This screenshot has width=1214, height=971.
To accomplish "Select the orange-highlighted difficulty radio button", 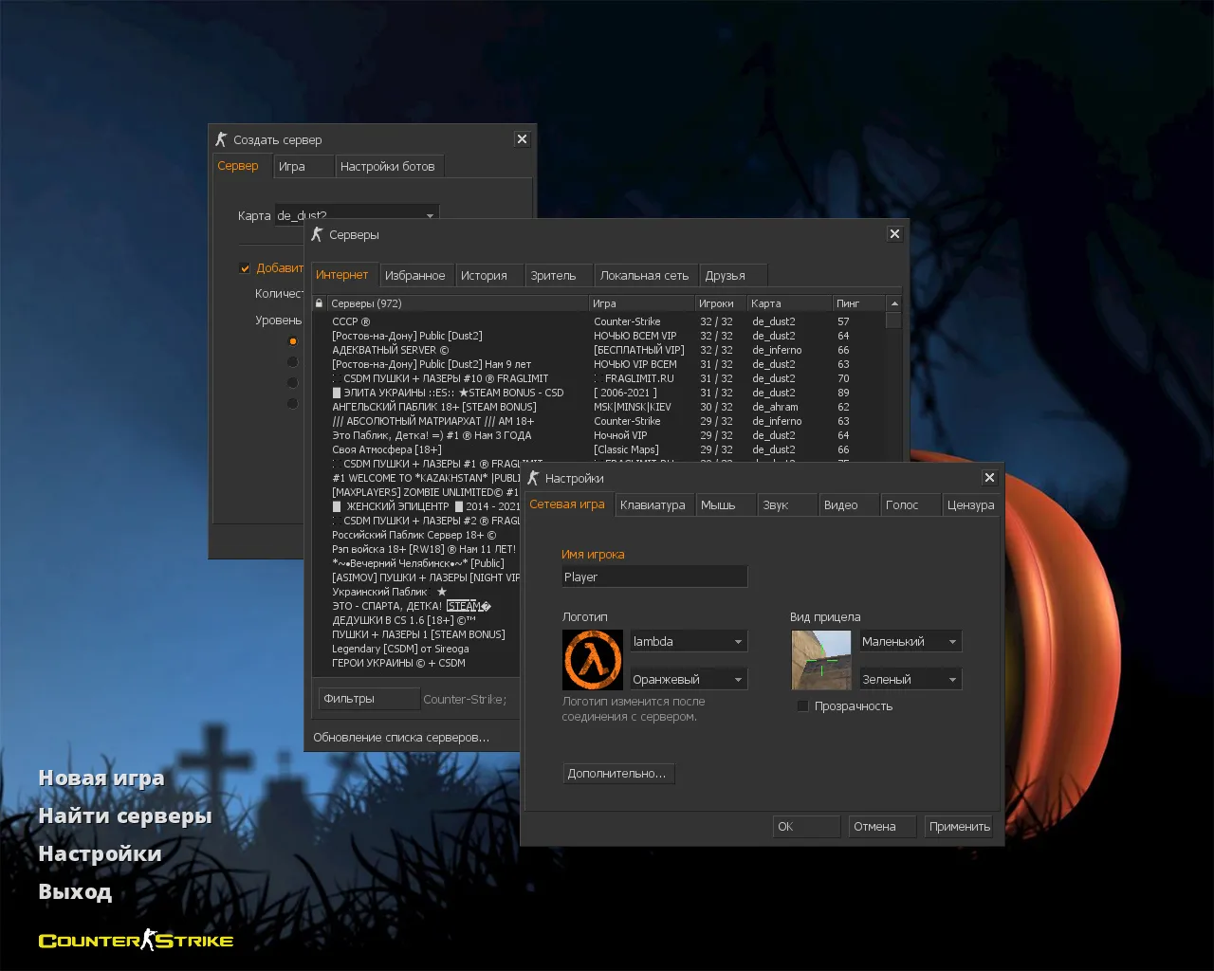I will point(292,341).
